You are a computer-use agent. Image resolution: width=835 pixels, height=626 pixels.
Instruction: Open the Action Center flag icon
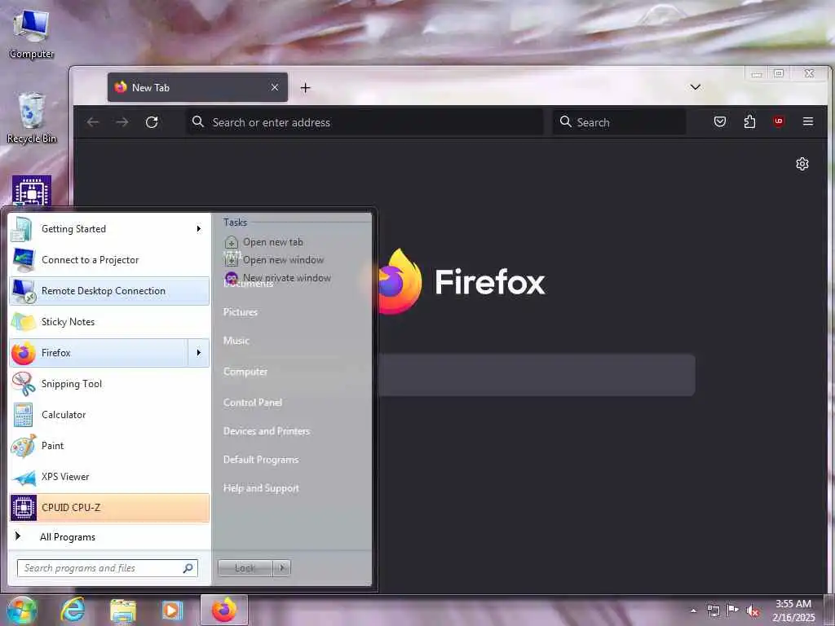click(733, 610)
